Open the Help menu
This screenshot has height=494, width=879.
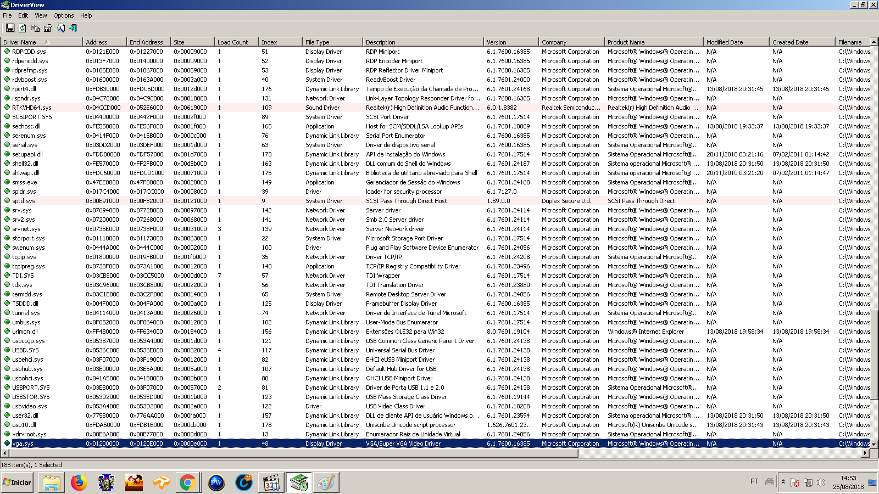[86, 15]
